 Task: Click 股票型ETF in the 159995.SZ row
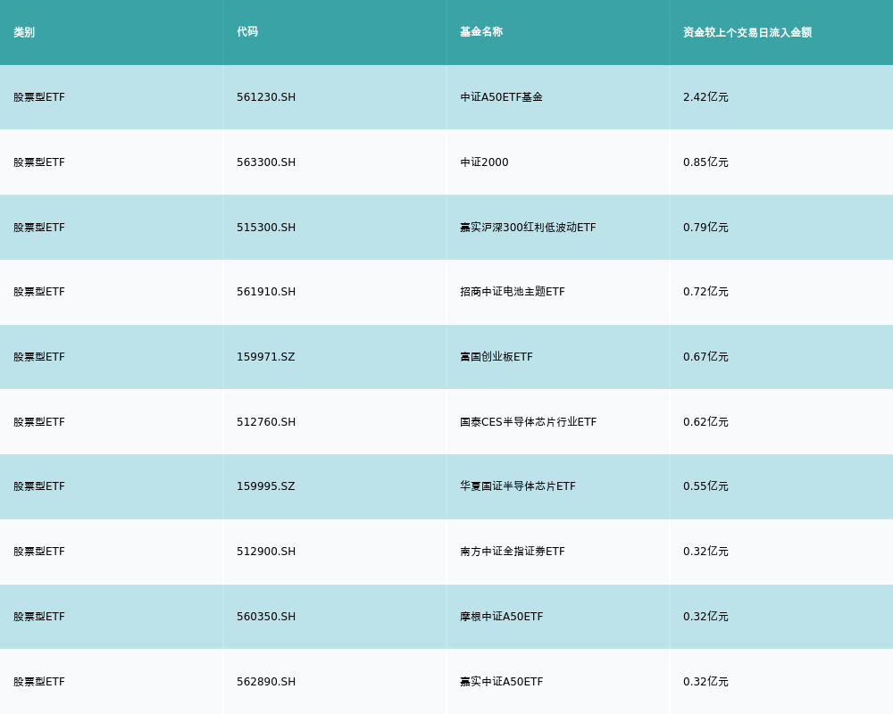(39, 486)
